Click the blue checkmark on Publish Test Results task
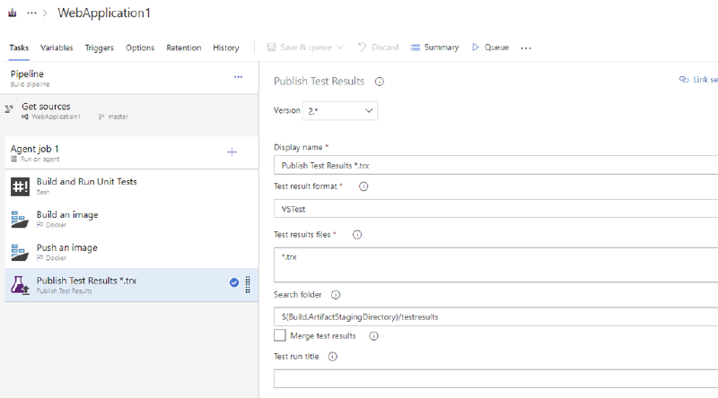 coord(234,282)
